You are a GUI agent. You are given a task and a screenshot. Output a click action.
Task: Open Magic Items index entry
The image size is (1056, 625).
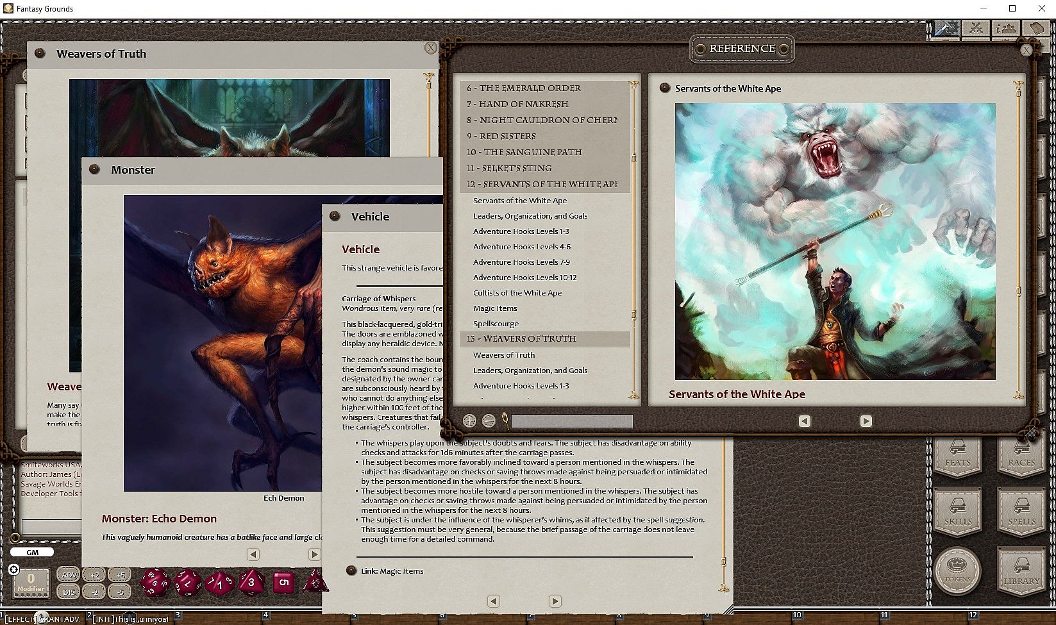point(495,308)
